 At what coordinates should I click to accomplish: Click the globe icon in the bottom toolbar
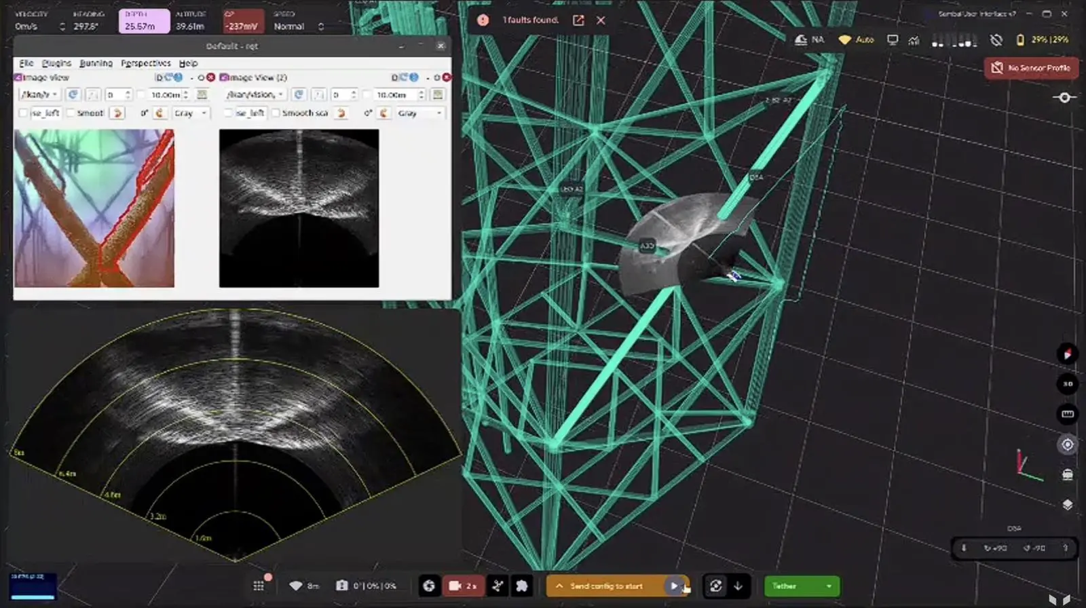point(429,586)
